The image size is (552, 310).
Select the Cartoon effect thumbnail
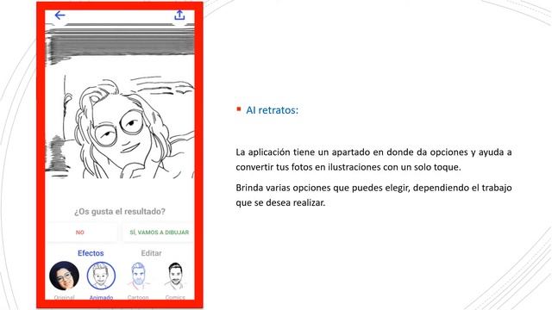click(138, 276)
